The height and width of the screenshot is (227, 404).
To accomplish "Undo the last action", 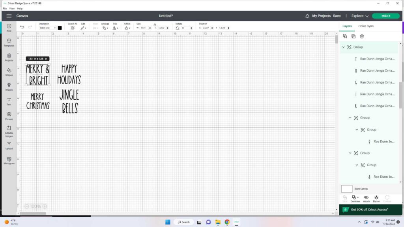I will tap(22, 27).
